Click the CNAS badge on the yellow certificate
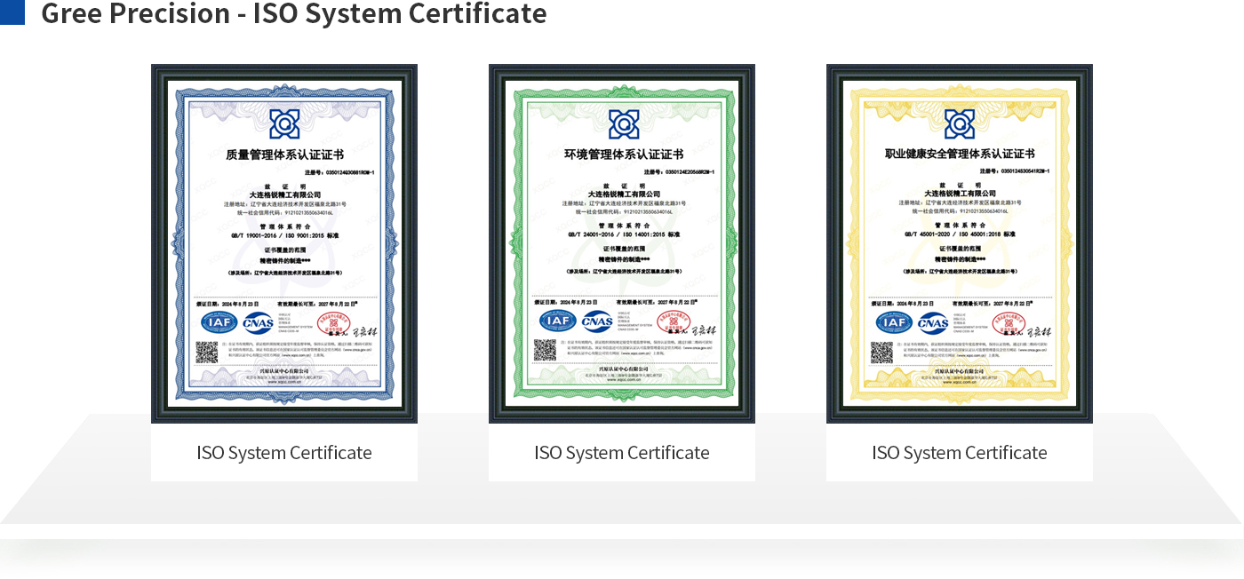The width and height of the screenshot is (1244, 579). click(x=934, y=322)
